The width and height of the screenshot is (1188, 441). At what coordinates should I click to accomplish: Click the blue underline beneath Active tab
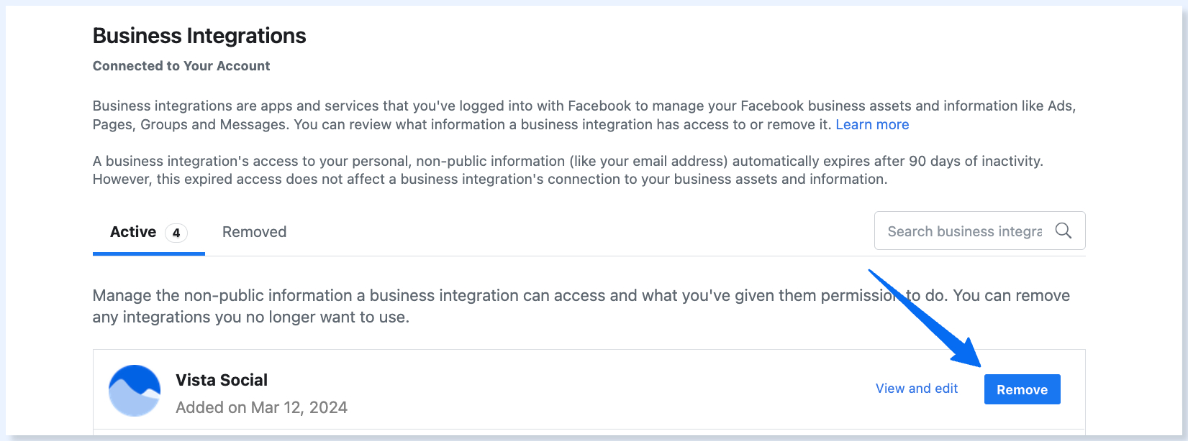point(149,254)
